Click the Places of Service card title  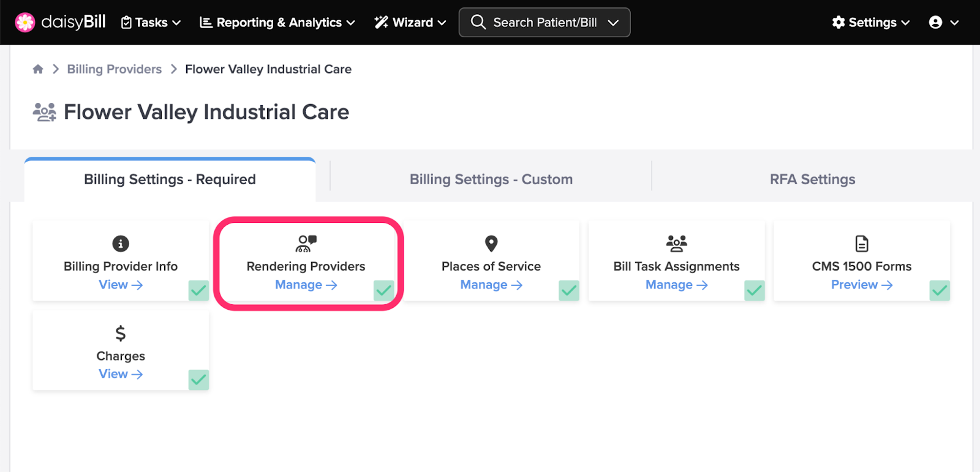point(491,266)
